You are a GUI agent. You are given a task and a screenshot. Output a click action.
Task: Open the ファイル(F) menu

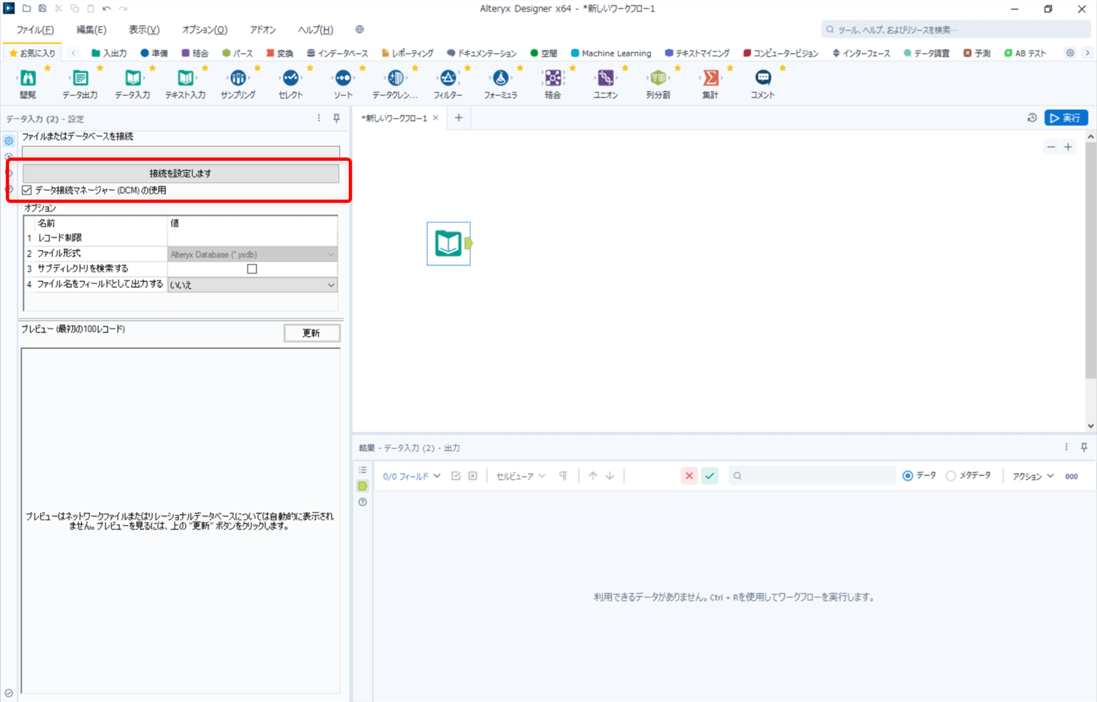coord(35,30)
